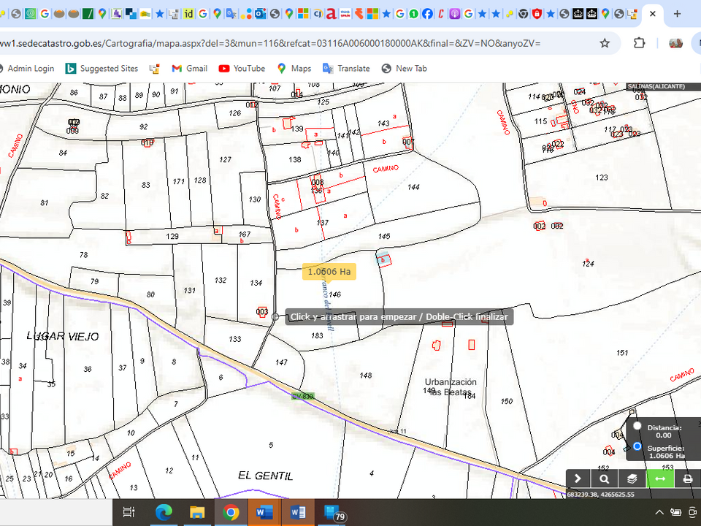Launch Microsoft Edge from the taskbar
The width and height of the screenshot is (701, 526).
(164, 513)
